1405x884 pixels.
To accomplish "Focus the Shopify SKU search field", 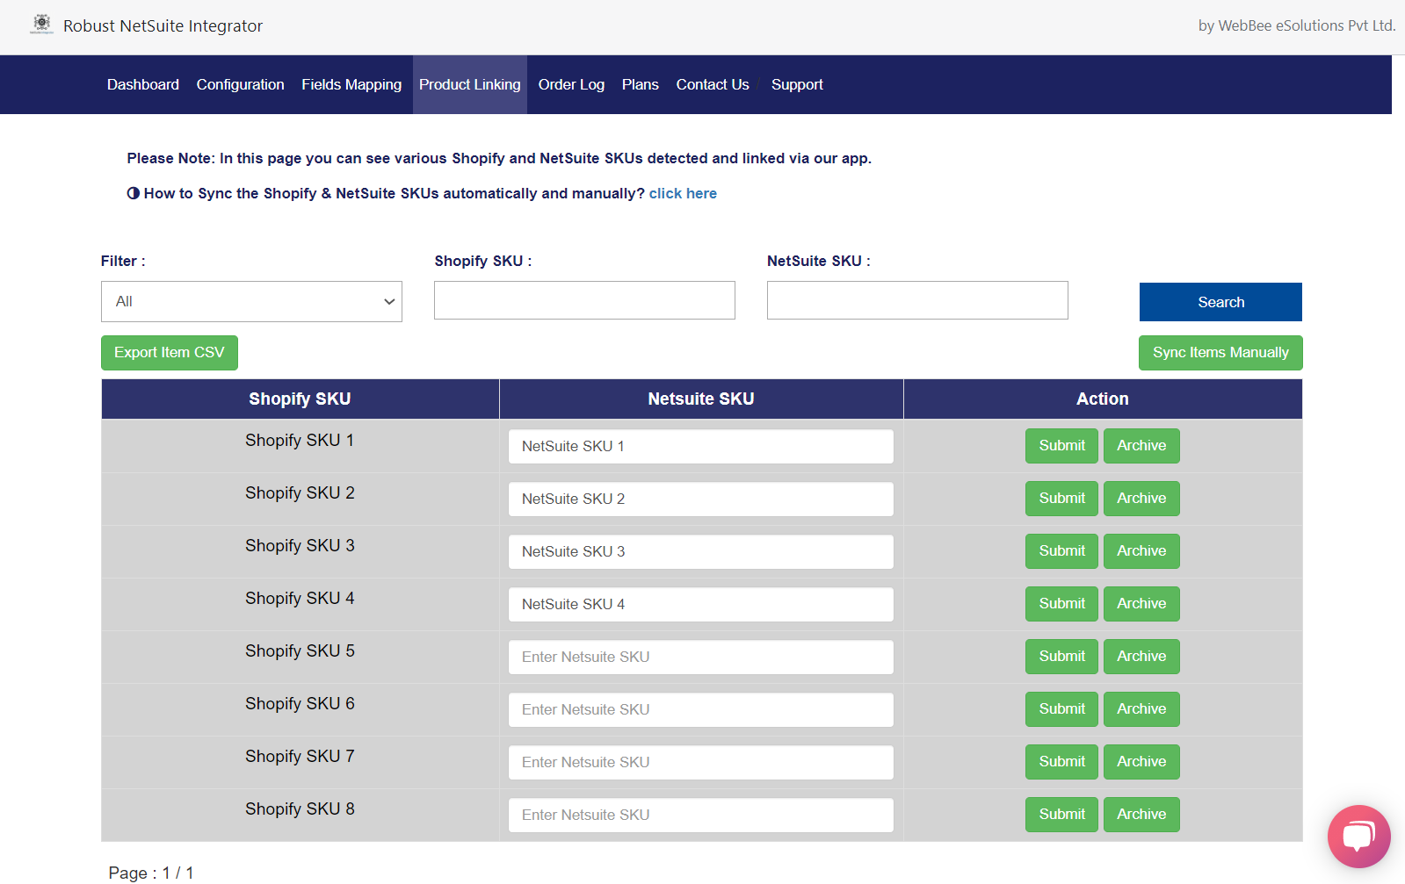I will tap(584, 300).
